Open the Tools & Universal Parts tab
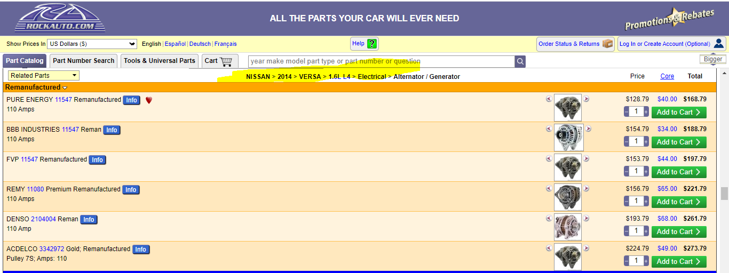 160,61
